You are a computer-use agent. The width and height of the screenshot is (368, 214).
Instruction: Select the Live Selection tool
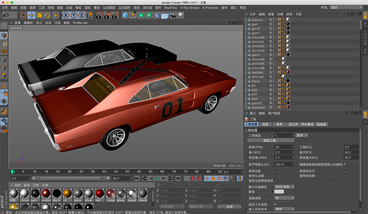[23, 16]
